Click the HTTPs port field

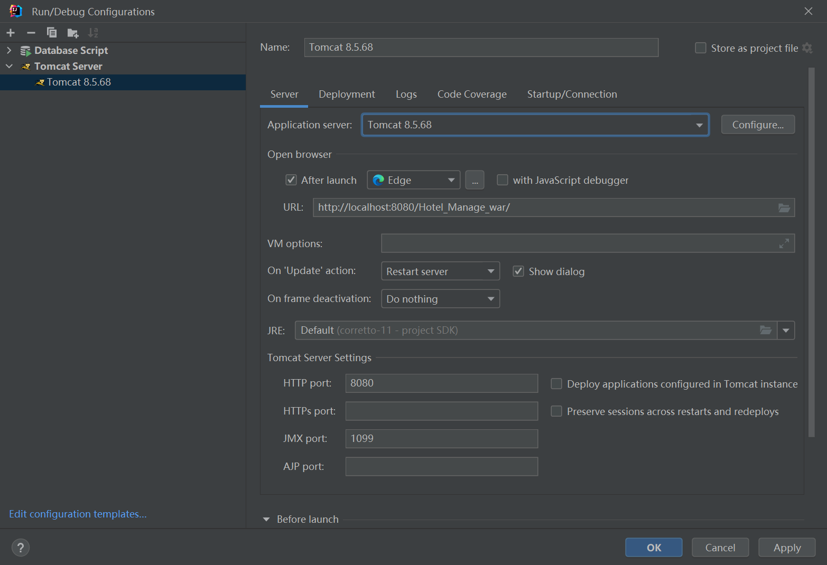442,411
